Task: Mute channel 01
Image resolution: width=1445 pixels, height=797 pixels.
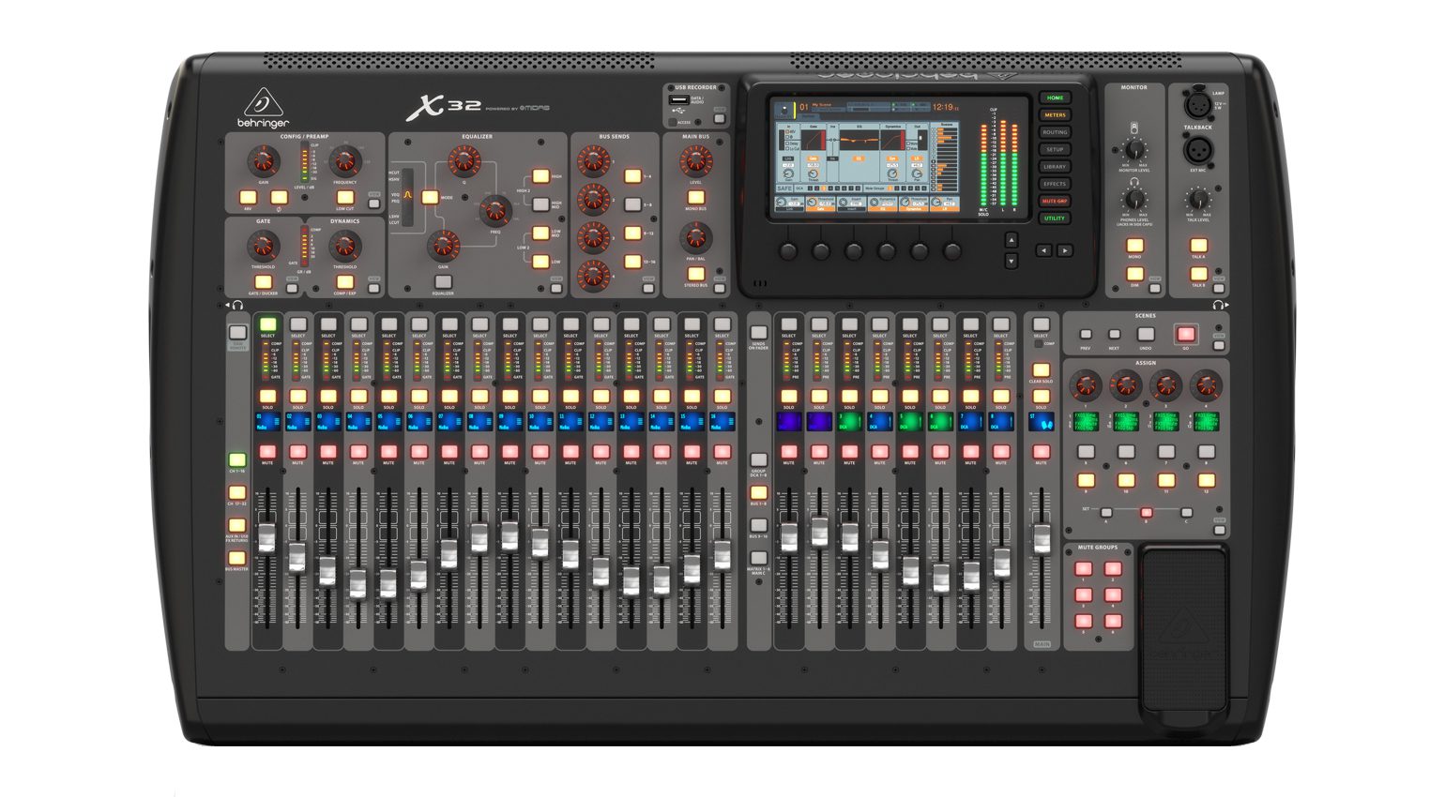Action: pos(267,452)
